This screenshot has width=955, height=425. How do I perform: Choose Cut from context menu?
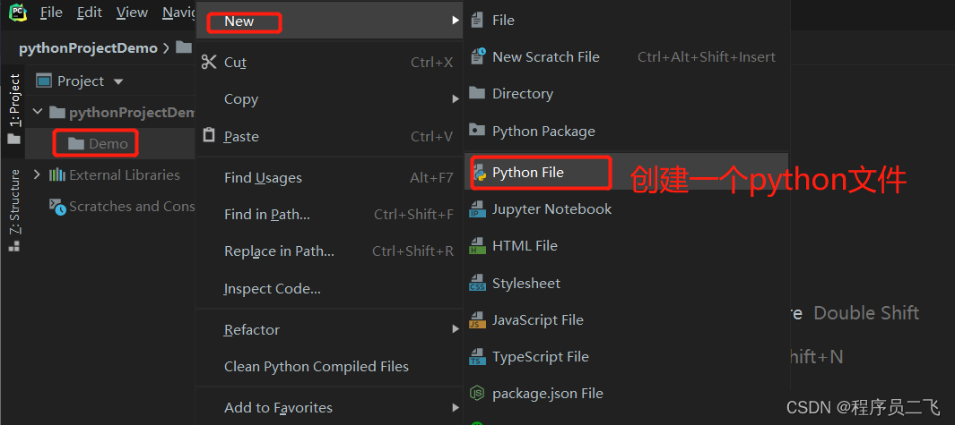click(329, 62)
